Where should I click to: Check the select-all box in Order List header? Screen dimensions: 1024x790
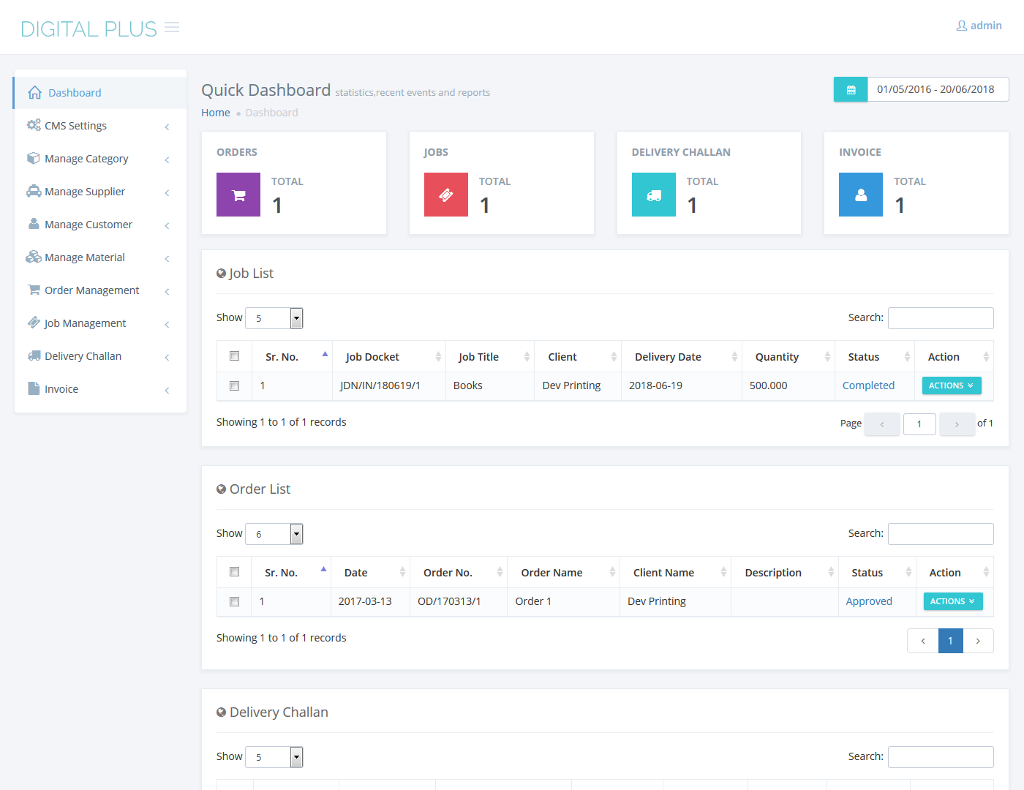[x=235, y=572]
